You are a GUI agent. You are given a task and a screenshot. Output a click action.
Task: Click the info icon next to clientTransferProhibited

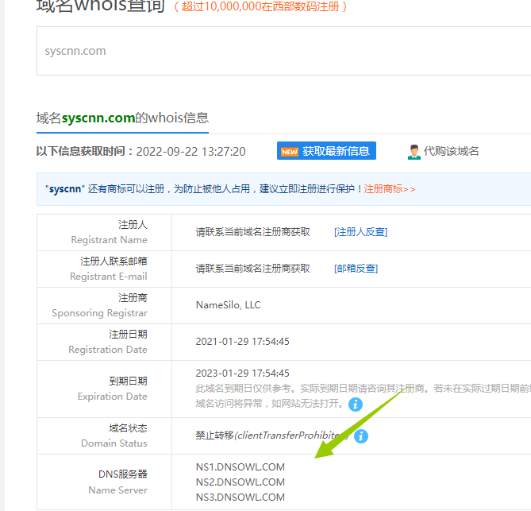pyautogui.click(x=361, y=436)
